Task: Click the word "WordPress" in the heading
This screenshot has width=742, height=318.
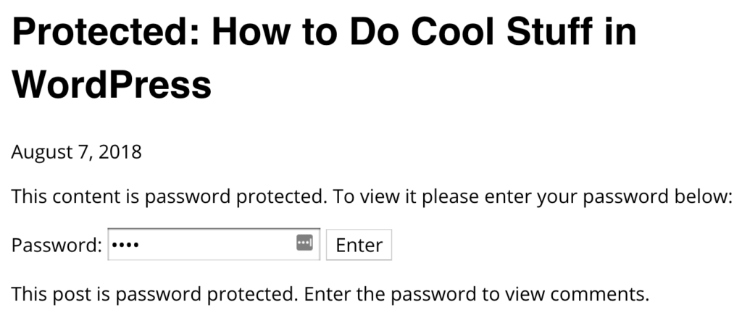Action: (112, 84)
